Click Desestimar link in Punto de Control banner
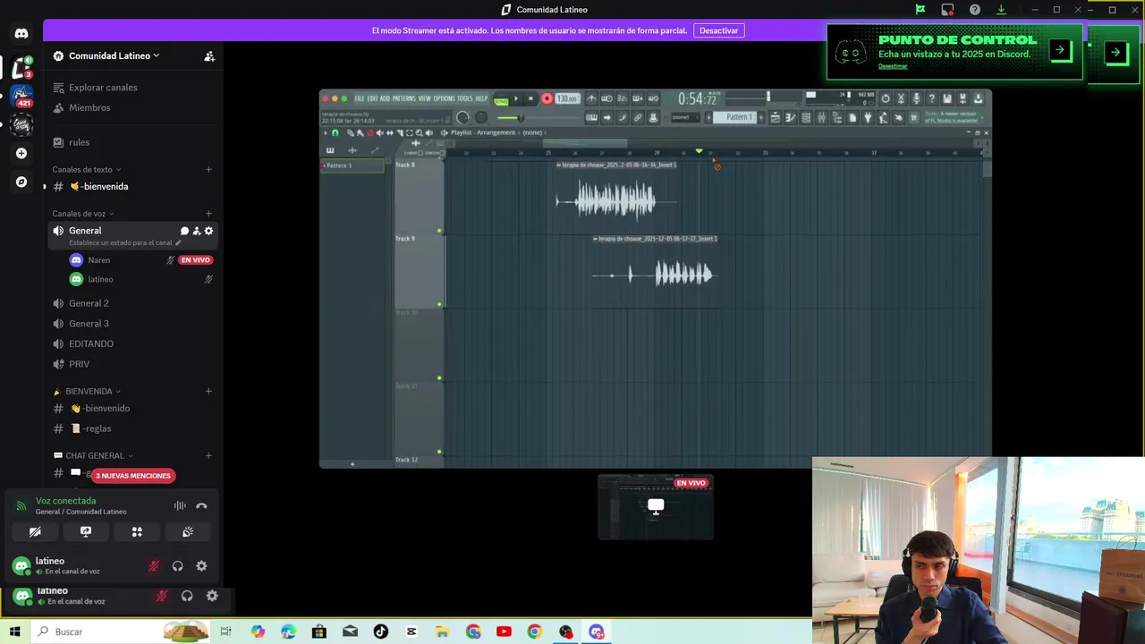The height and width of the screenshot is (644, 1145). [x=893, y=66]
